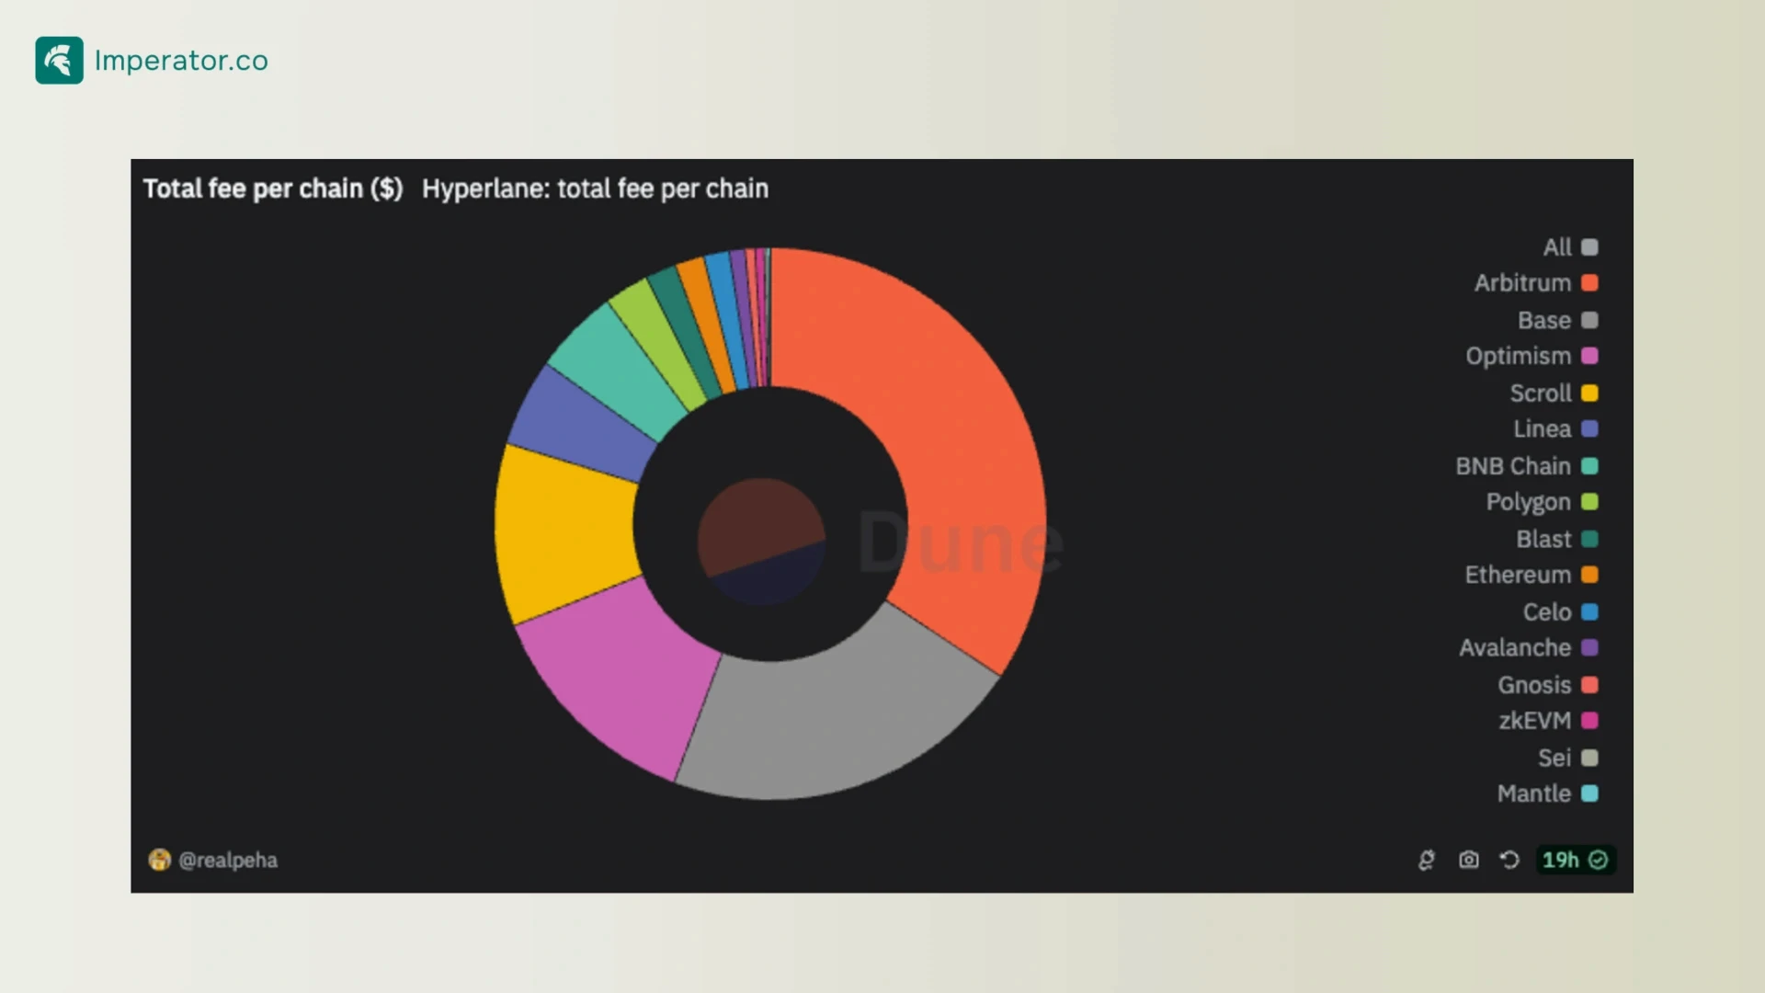Click the Imperator.co logo icon
1765x993 pixels.
click(x=58, y=61)
